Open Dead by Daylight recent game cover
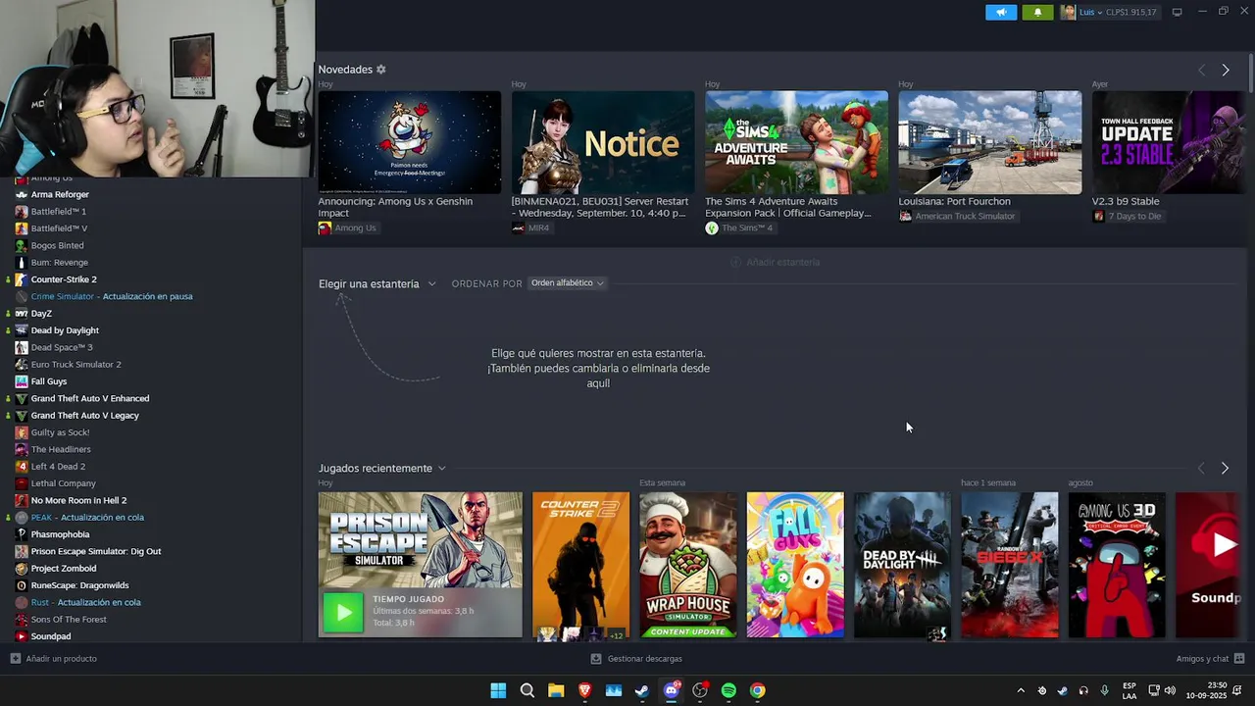 pyautogui.click(x=902, y=565)
